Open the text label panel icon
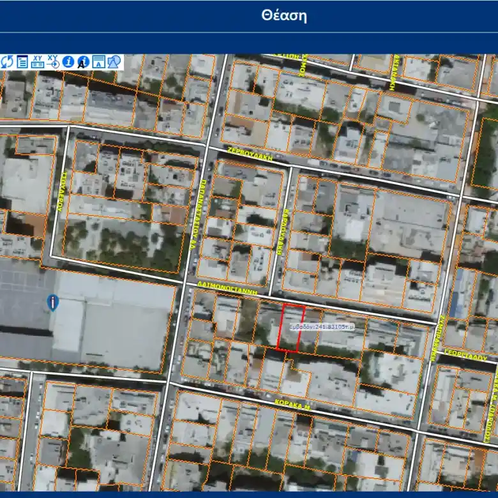The height and width of the screenshot is (498, 498). [99, 62]
